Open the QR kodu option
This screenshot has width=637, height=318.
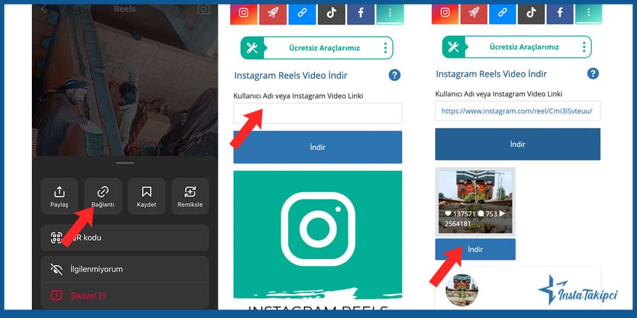125,238
